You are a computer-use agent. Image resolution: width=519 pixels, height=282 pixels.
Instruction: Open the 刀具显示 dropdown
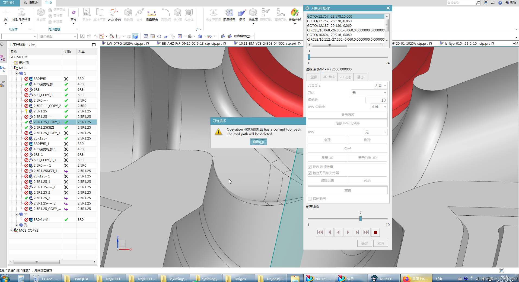click(381, 86)
